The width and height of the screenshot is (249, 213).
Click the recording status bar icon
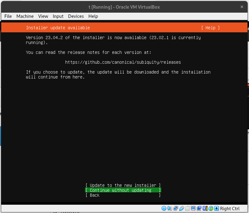(199, 209)
